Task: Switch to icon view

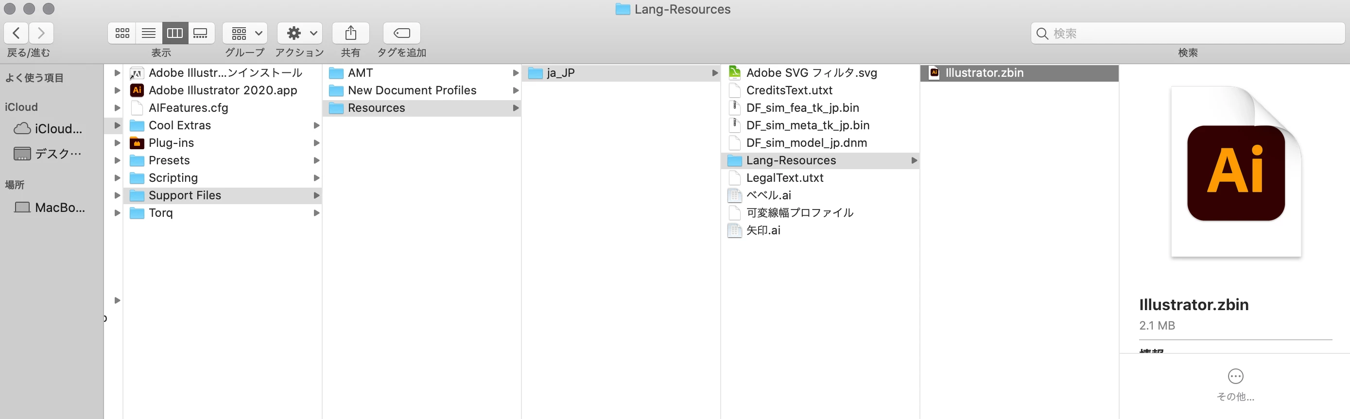Action: 122,33
